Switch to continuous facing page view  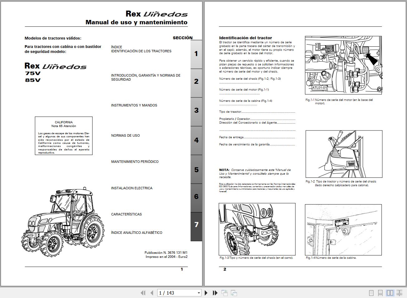point(400,293)
